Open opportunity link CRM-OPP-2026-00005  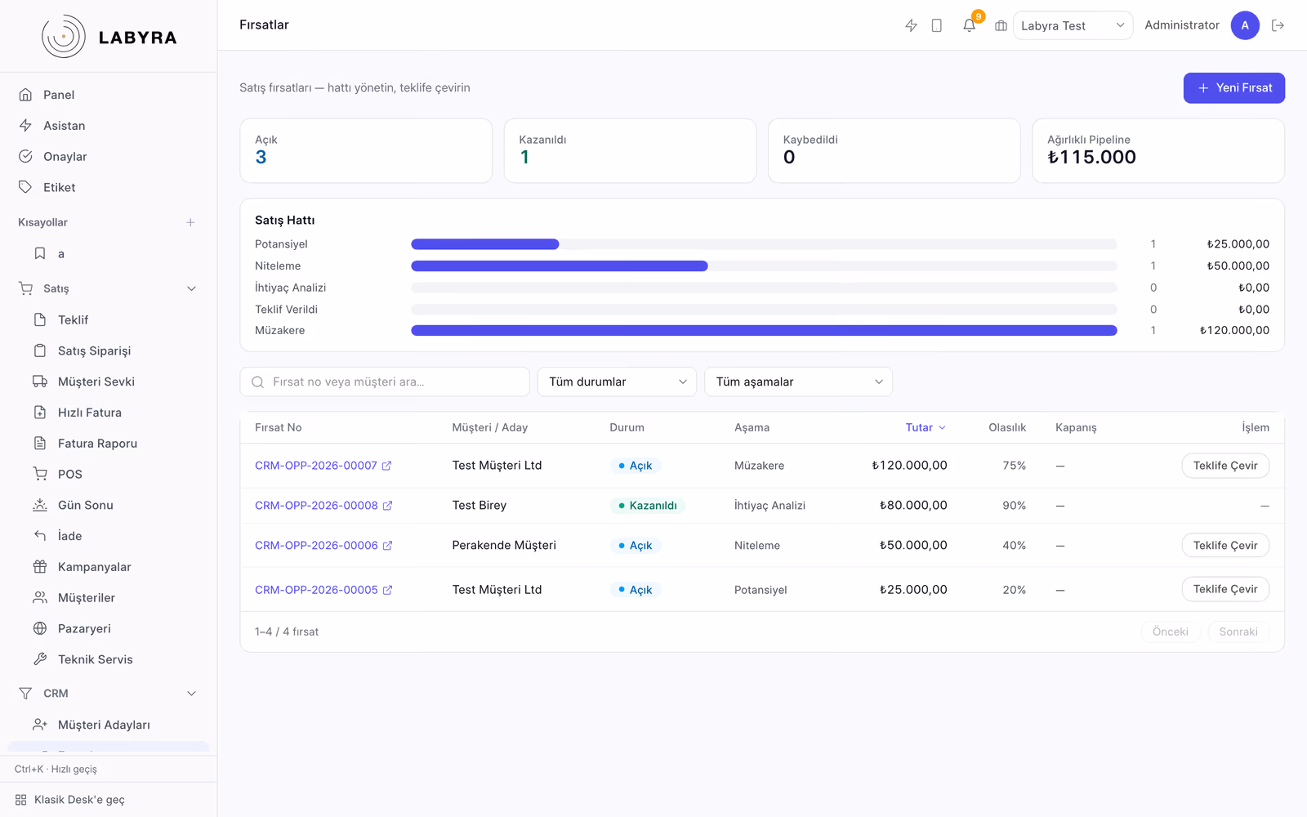click(316, 590)
